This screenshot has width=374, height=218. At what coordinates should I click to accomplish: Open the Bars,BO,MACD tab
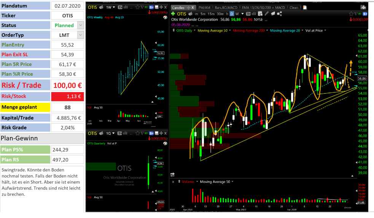(x=226, y=8)
